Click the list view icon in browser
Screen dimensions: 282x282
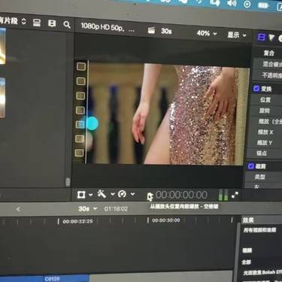tap(37, 23)
